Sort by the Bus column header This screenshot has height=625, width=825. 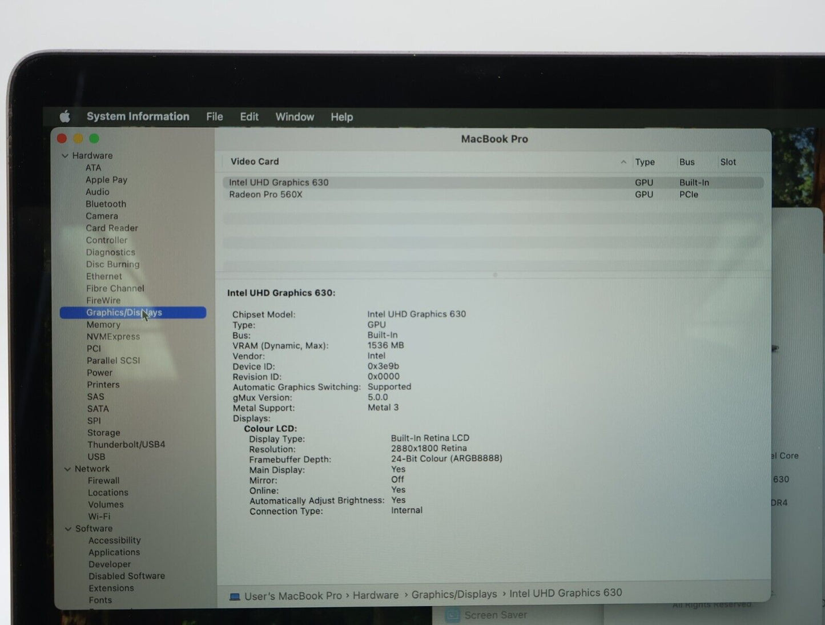687,162
